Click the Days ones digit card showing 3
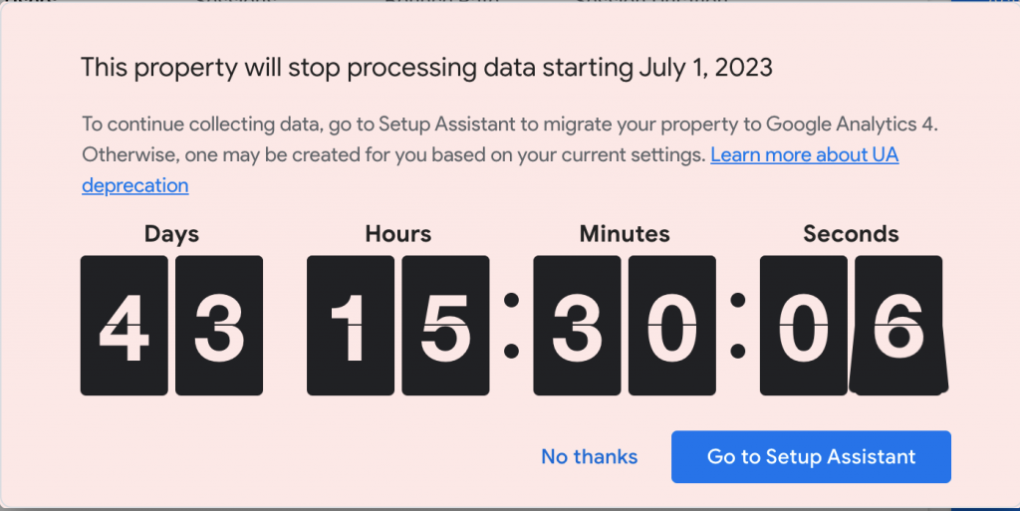Viewport: 1020px width, 511px height. pos(219,326)
